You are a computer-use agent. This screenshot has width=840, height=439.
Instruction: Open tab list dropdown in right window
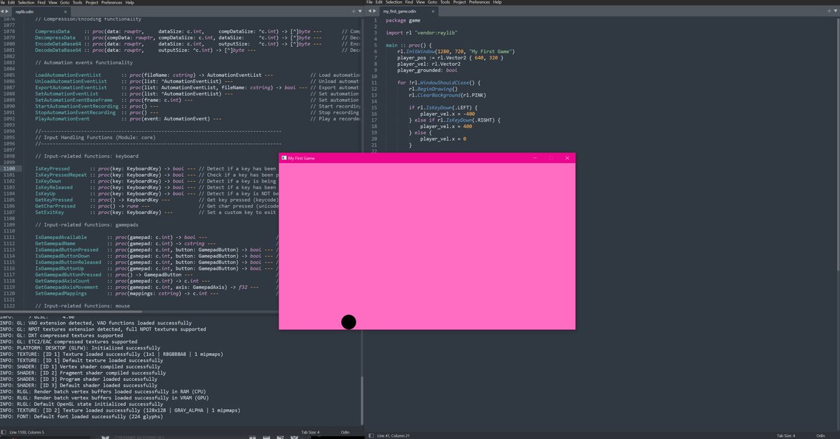pyautogui.click(x=835, y=12)
